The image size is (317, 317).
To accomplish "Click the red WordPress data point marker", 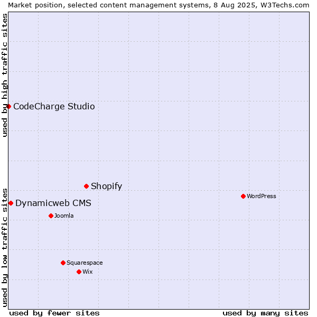I will tap(243, 197).
